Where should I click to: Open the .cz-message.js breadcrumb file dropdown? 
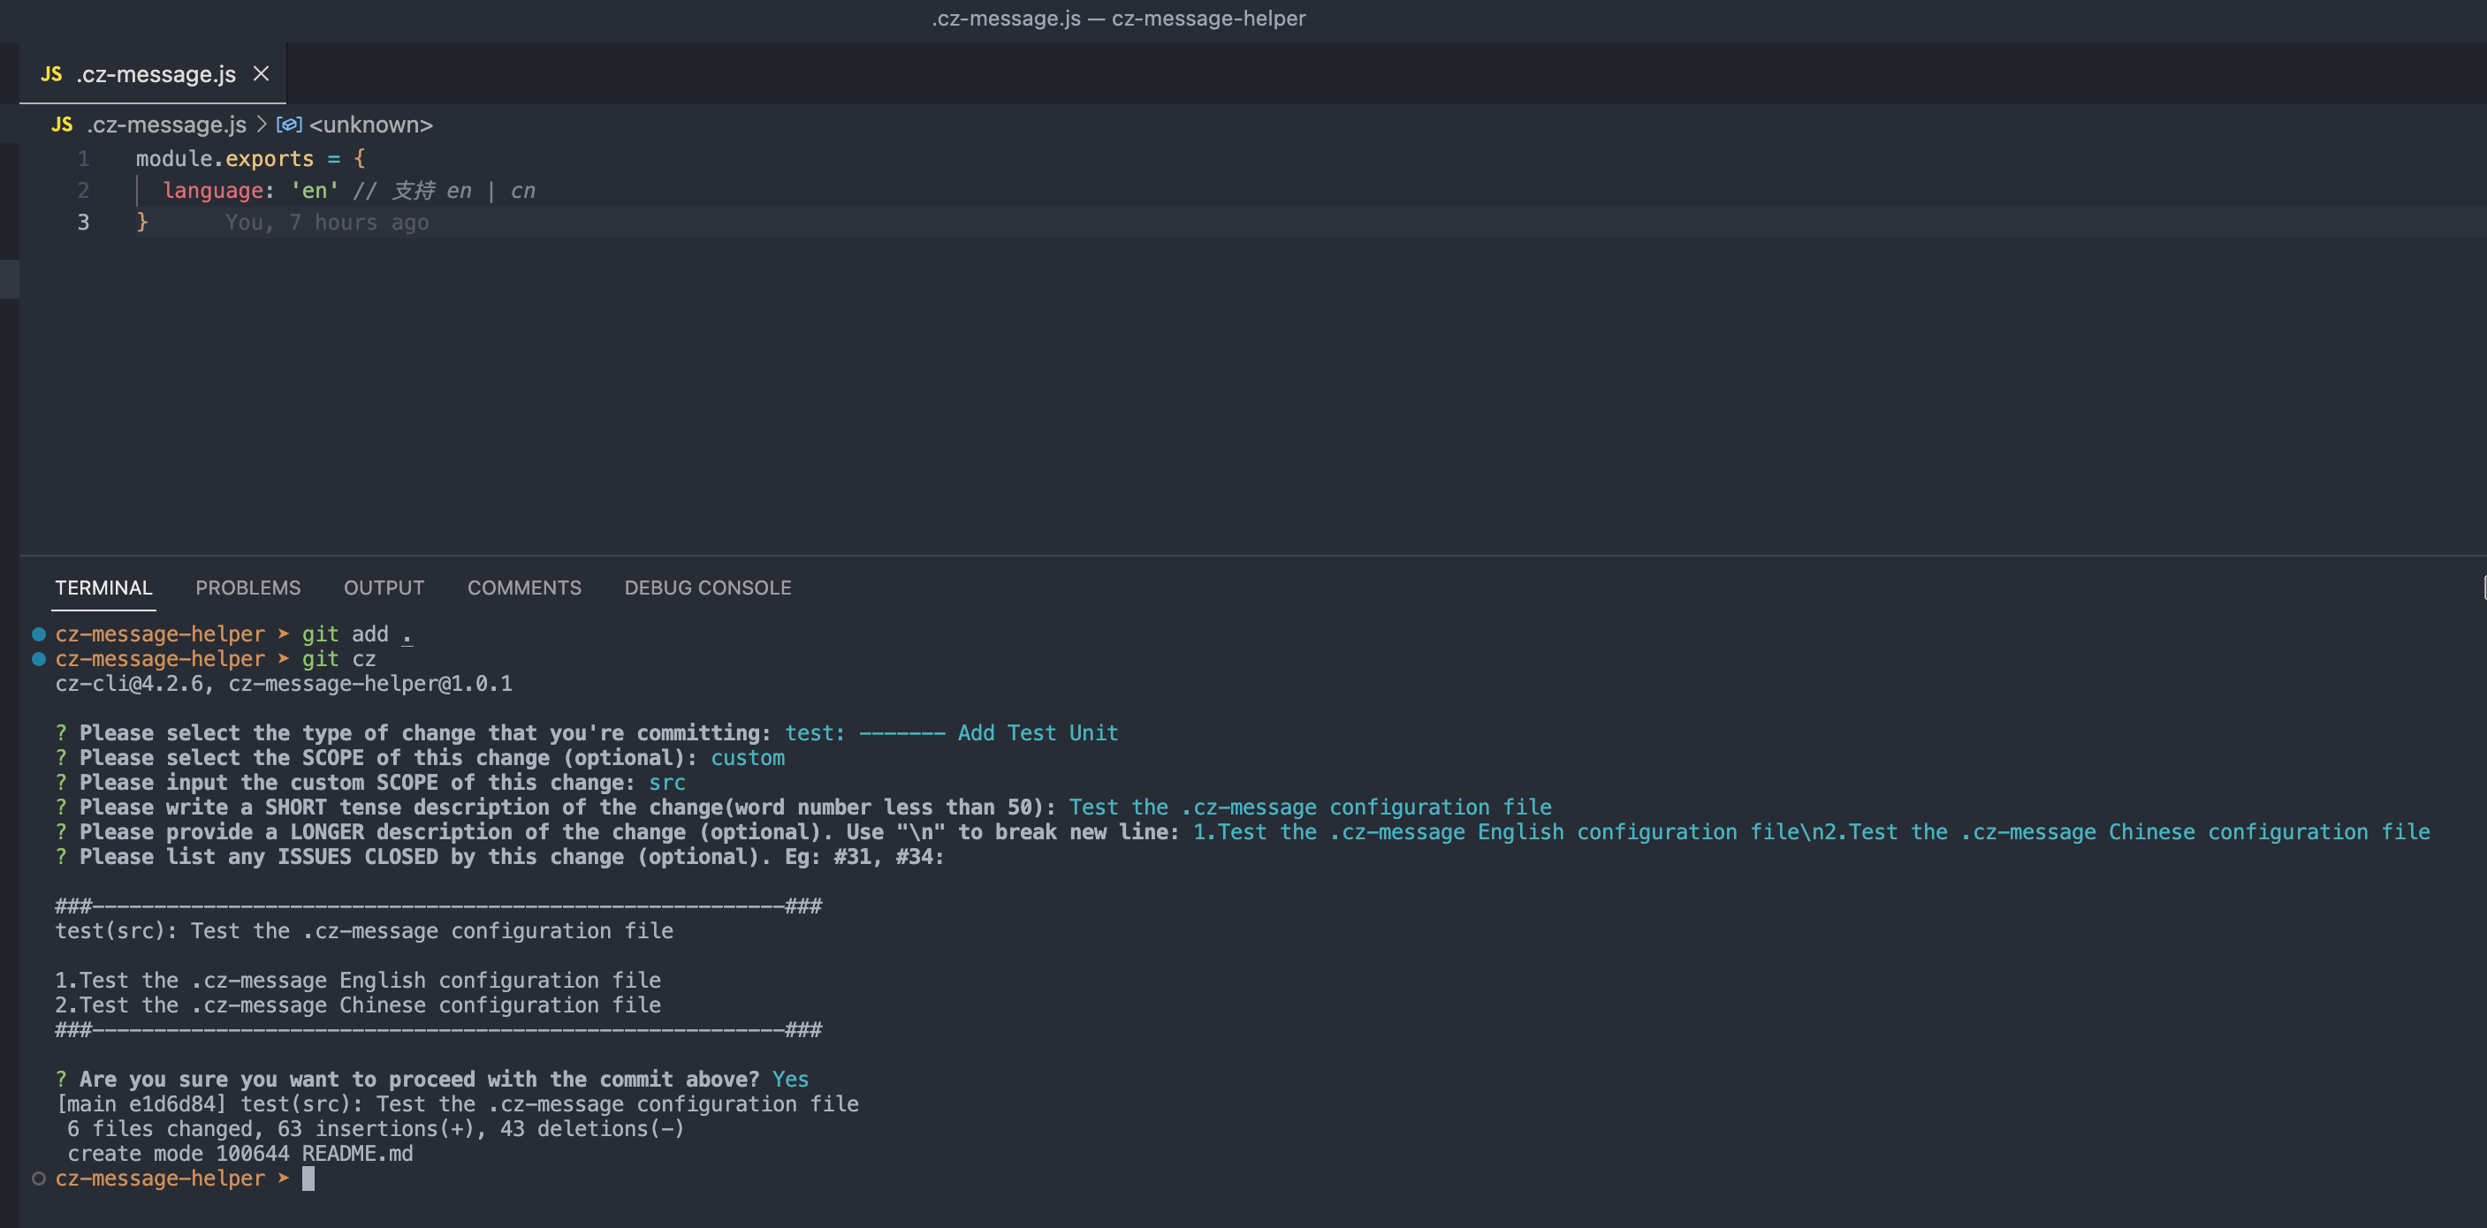[166, 125]
